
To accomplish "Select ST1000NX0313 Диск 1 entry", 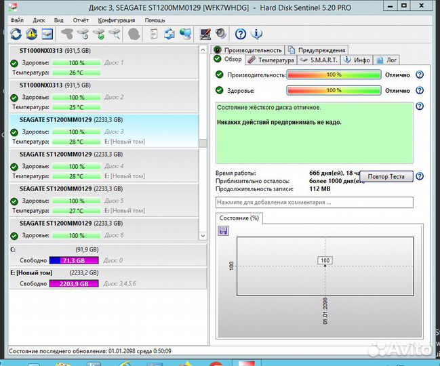I will point(104,62).
